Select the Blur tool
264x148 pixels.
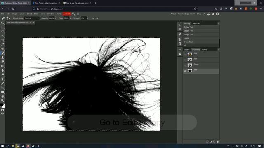point(2,70)
